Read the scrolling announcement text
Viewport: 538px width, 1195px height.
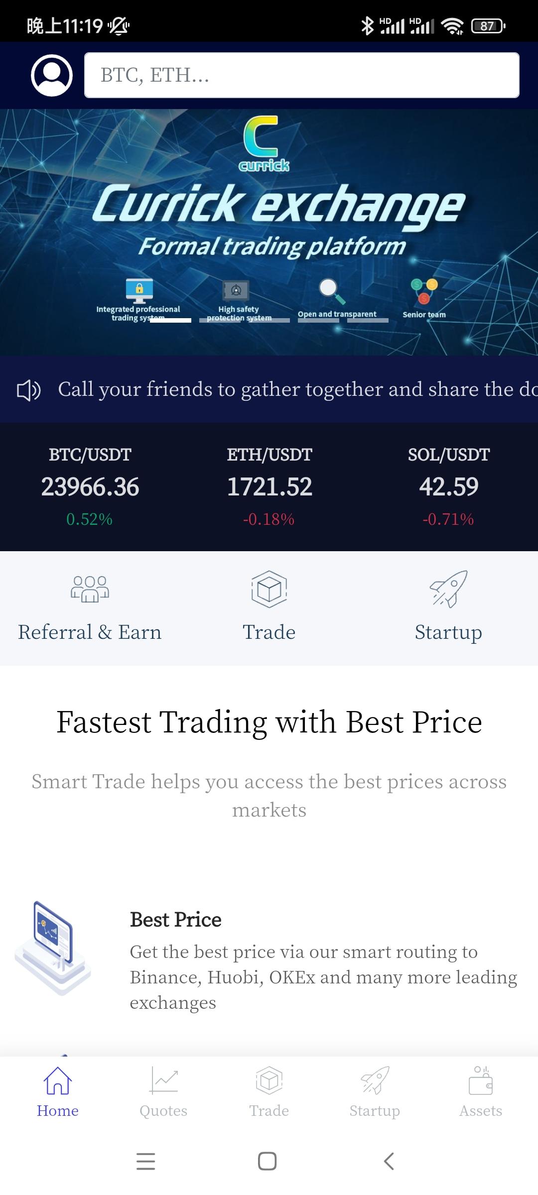(297, 389)
